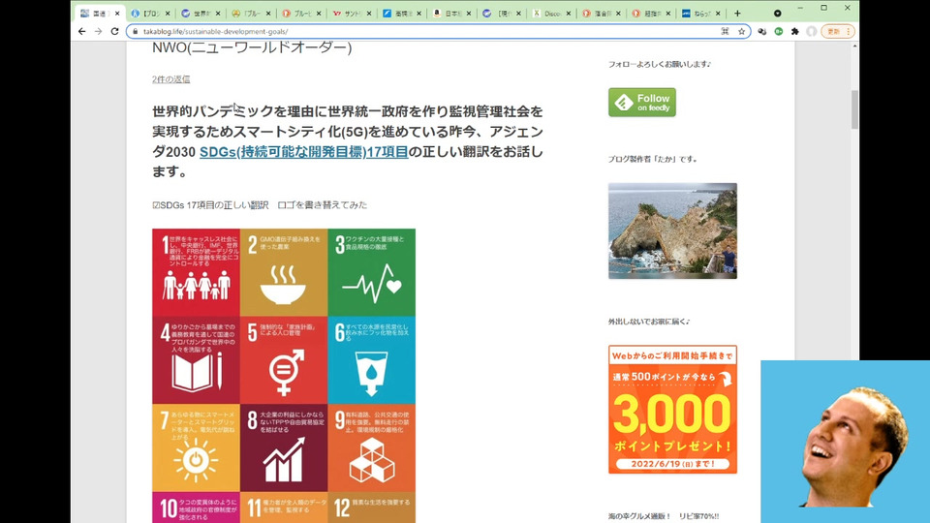Image resolution: width=930 pixels, height=523 pixels.
Task: Open the 2件の返信 replies link
Action: 170,78
